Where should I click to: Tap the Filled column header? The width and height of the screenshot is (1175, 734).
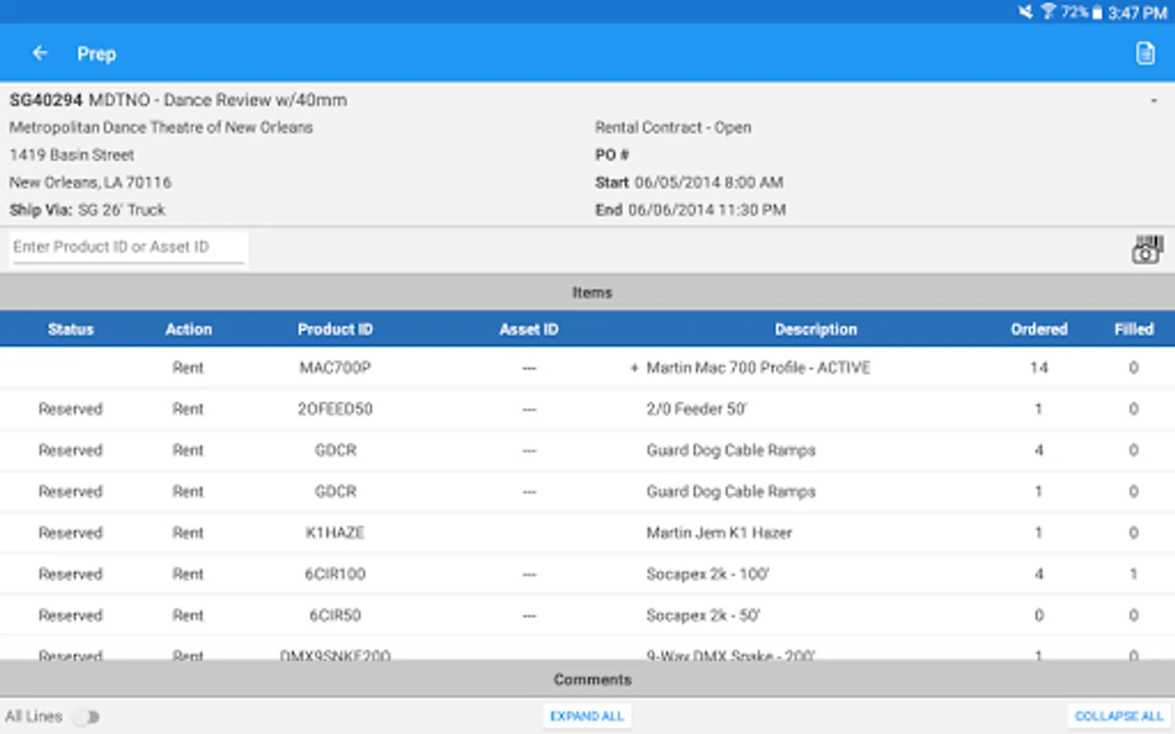pyautogui.click(x=1133, y=329)
